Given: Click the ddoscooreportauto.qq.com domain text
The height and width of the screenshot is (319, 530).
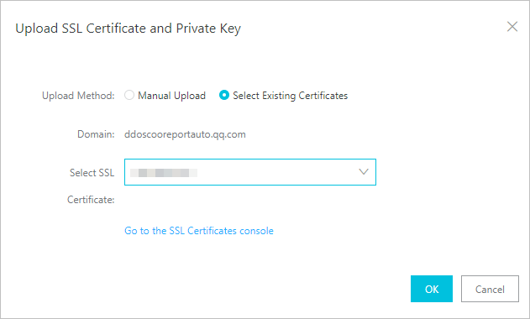Looking at the screenshot, I should pos(185,134).
